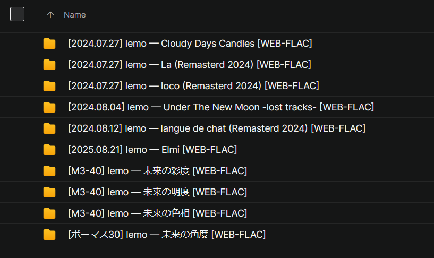This screenshot has width=434, height=258.
Task: Open the loco (Remasterd 2024) folder name
Action: click(x=193, y=86)
